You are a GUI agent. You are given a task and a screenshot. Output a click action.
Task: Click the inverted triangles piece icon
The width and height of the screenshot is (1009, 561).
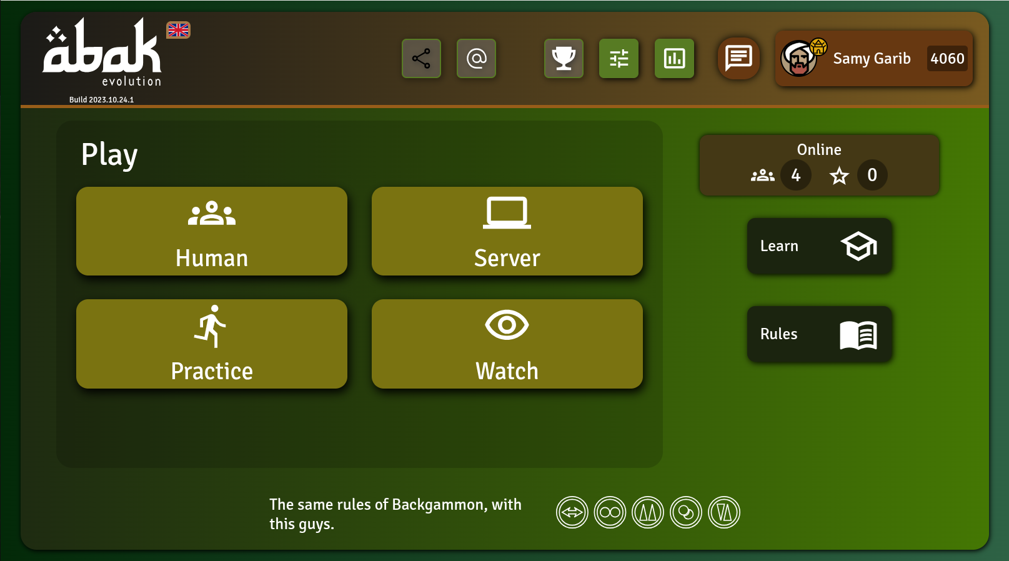[724, 513]
